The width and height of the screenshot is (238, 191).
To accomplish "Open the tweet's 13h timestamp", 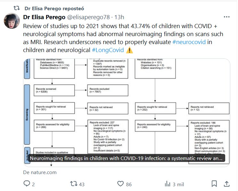I will [119, 17].
